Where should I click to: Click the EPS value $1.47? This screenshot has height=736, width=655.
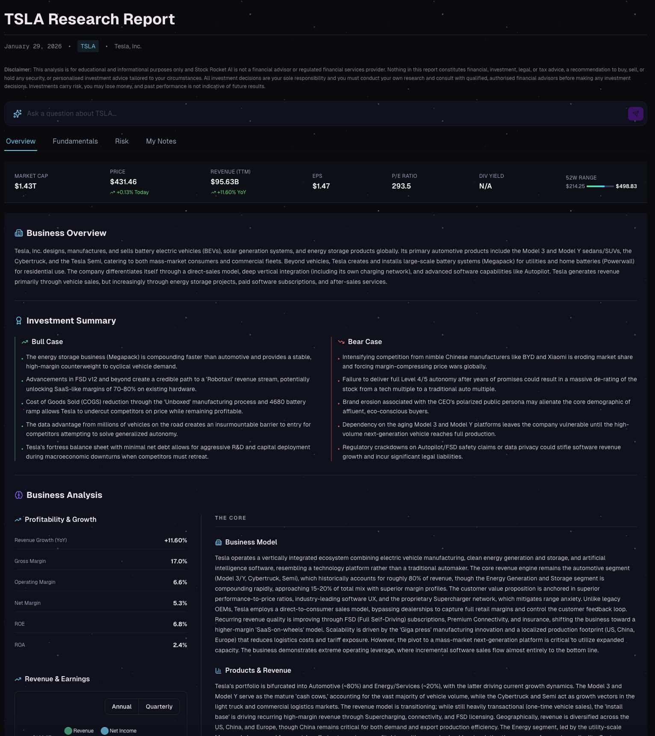[321, 186]
